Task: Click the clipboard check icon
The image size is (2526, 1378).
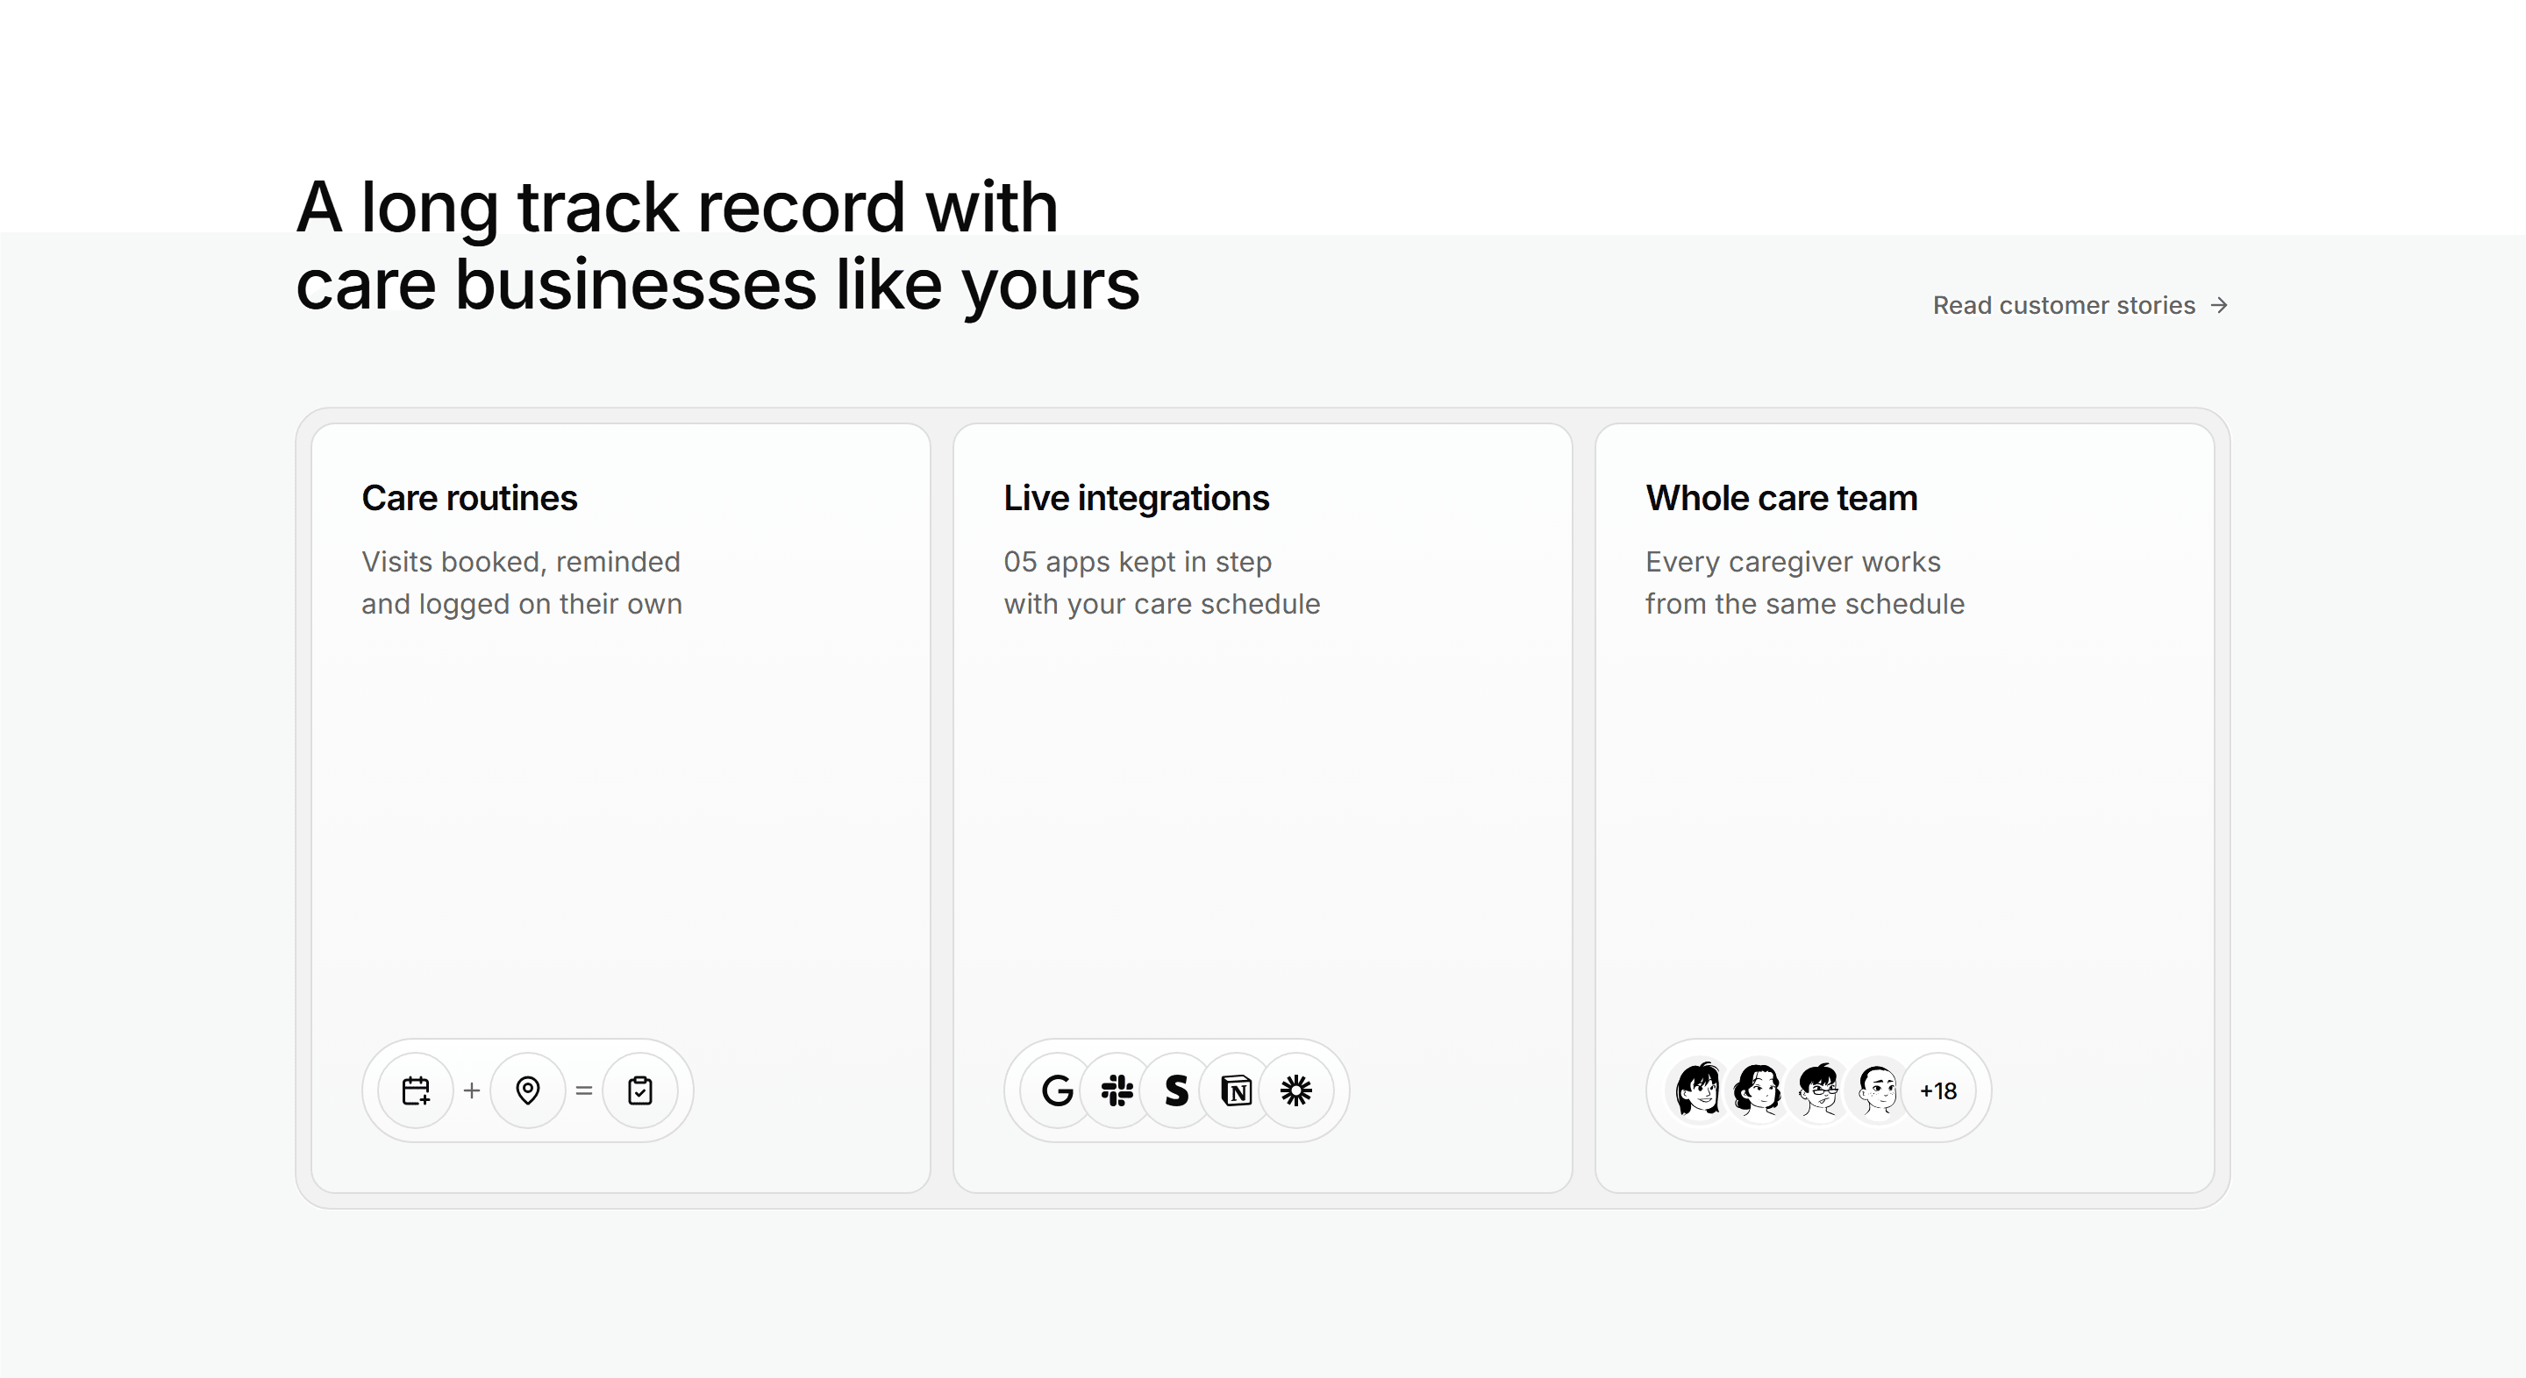Action: click(640, 1090)
